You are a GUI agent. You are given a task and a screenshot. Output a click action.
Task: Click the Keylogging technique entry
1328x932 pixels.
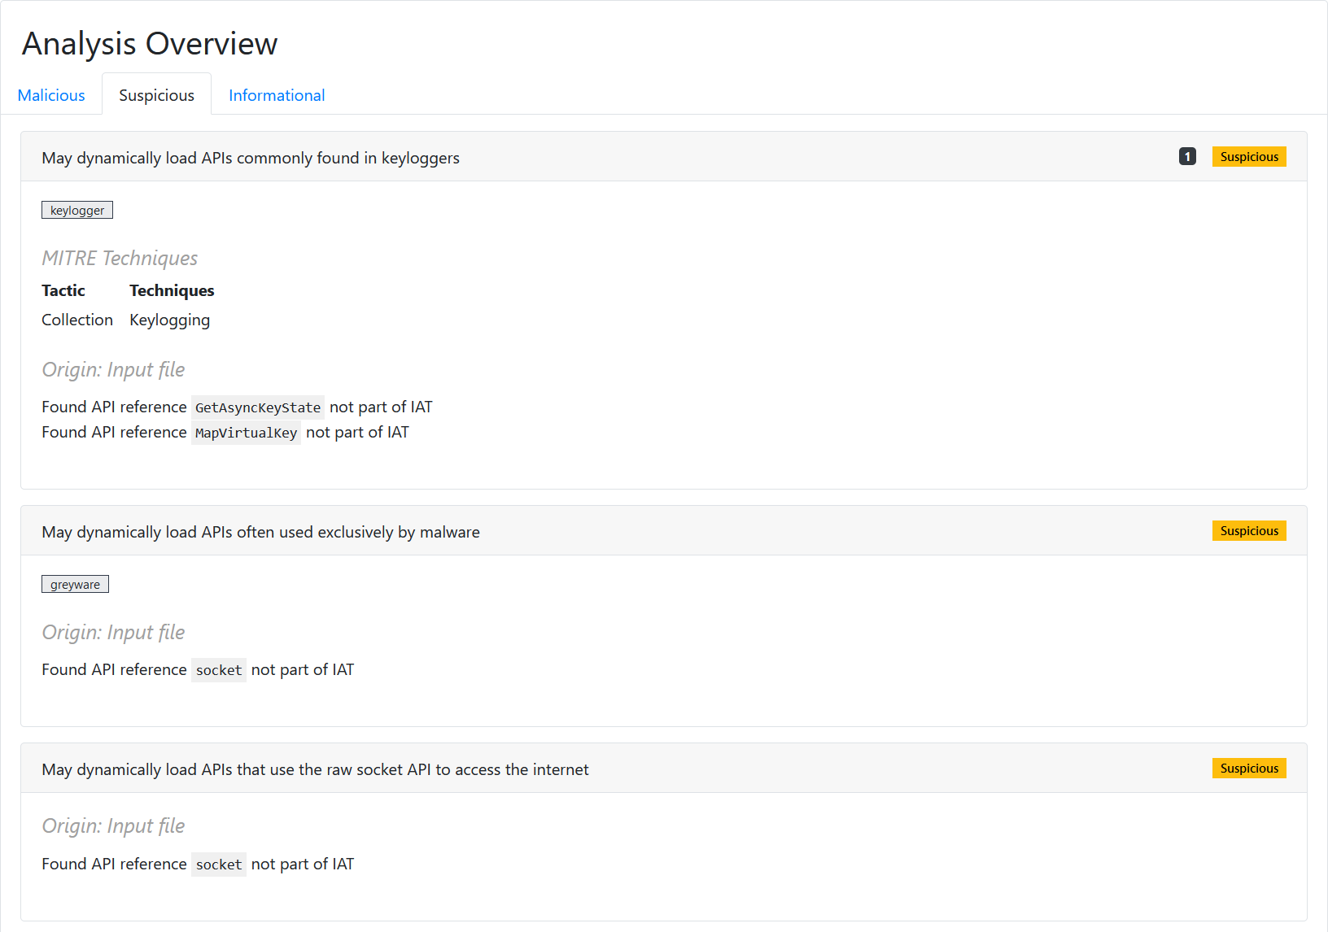click(x=169, y=320)
